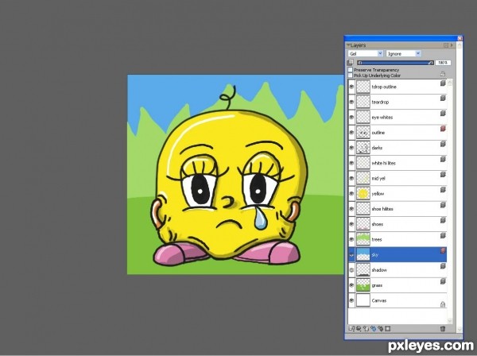Open the Gel composite method dropdown

point(366,53)
